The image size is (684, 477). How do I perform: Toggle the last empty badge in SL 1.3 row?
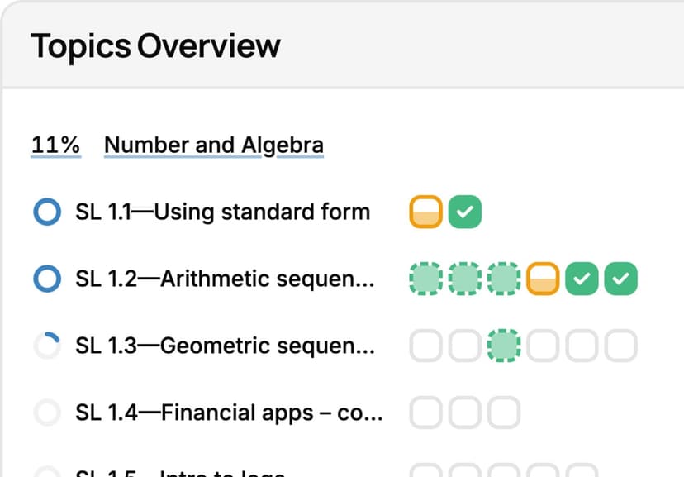click(620, 346)
